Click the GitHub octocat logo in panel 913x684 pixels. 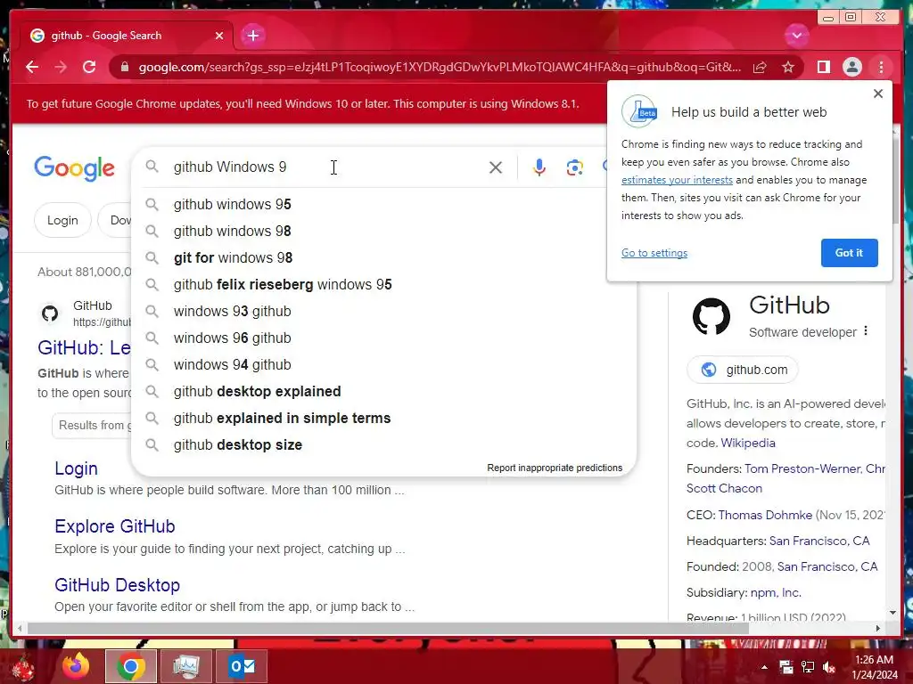(x=711, y=316)
